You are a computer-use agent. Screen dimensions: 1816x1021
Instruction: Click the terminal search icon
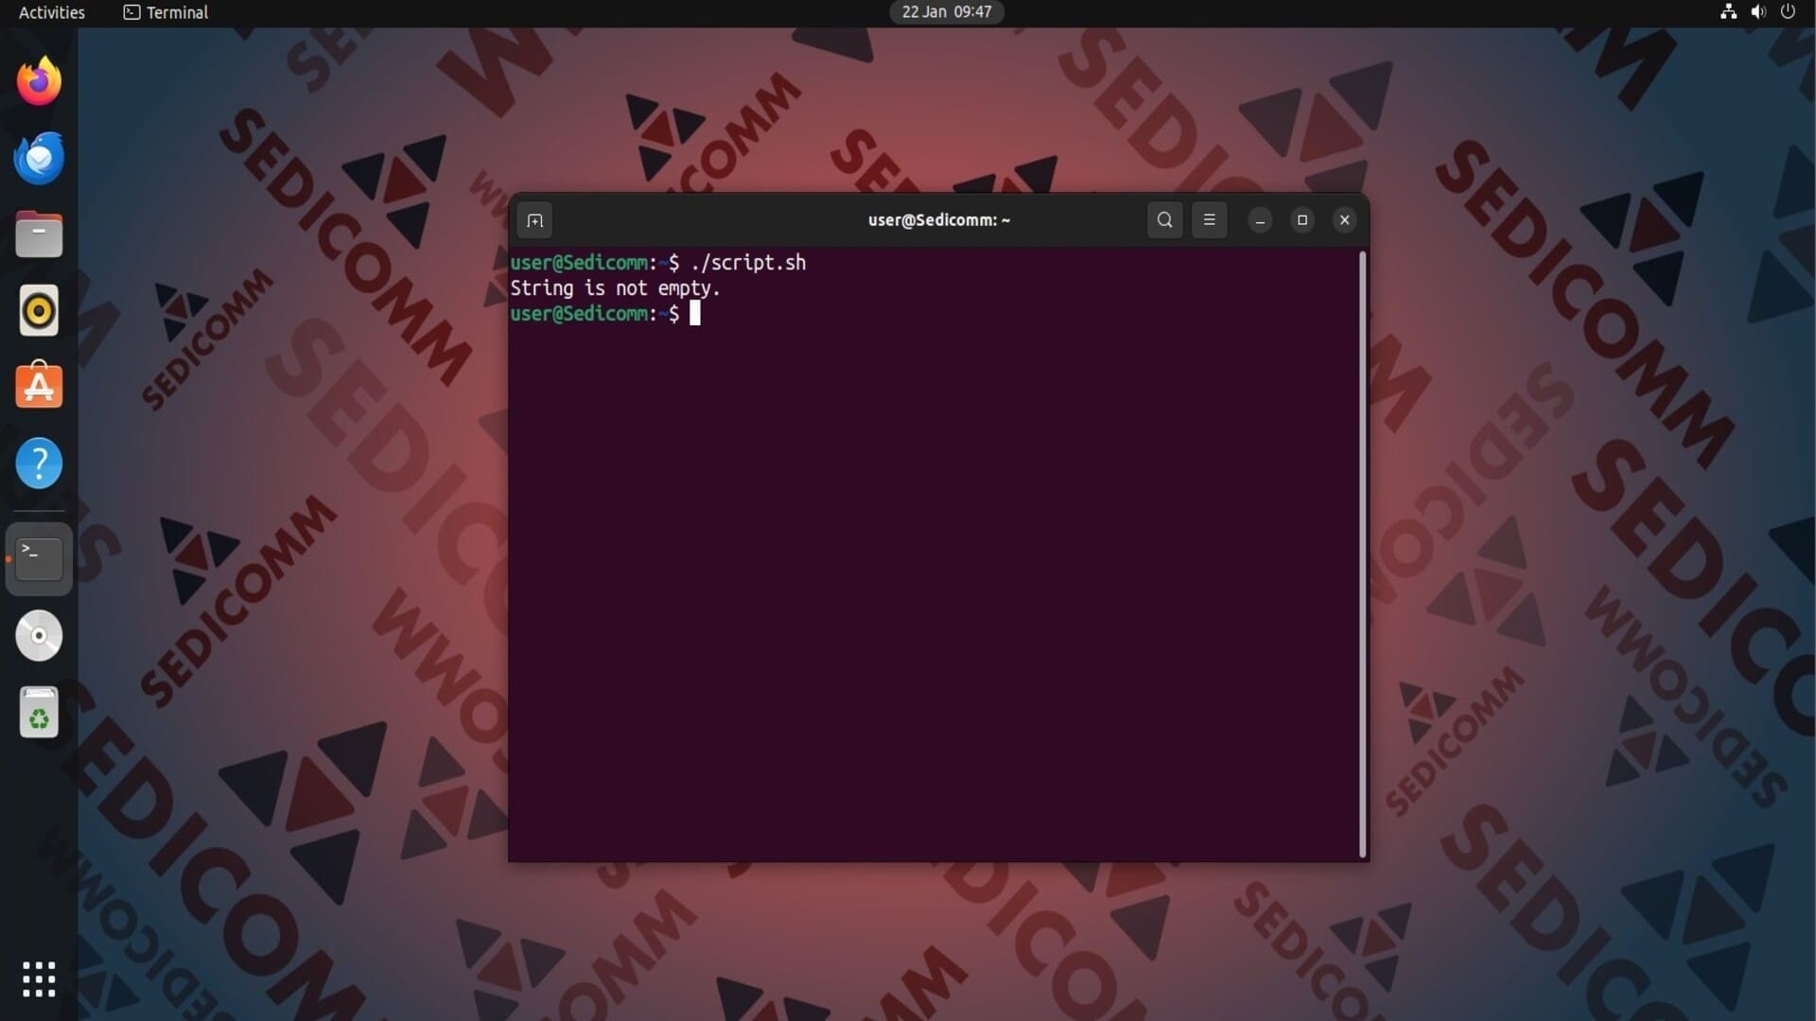pyautogui.click(x=1164, y=220)
